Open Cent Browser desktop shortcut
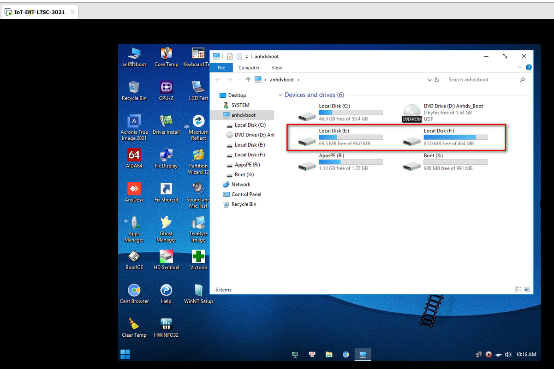 134,294
